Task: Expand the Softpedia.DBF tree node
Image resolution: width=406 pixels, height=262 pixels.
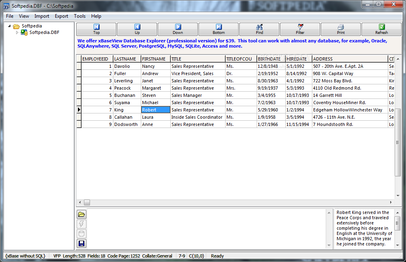Action: point(17,32)
